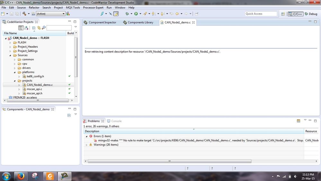Click the diagonal pin icon in toolbar
The image size is (321, 181).
pyautogui.click(x=111, y=14)
